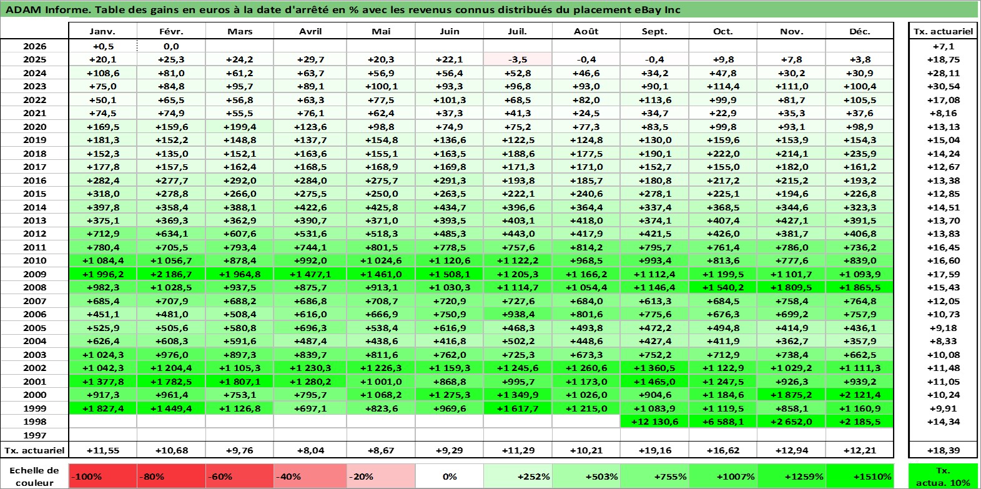Select the +1007% color scale cell
The height and width of the screenshot is (489, 981).
(x=723, y=476)
